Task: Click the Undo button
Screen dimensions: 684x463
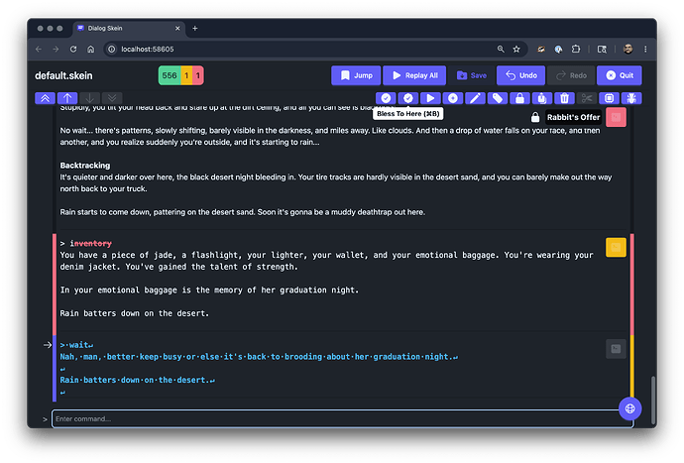Action: point(520,75)
